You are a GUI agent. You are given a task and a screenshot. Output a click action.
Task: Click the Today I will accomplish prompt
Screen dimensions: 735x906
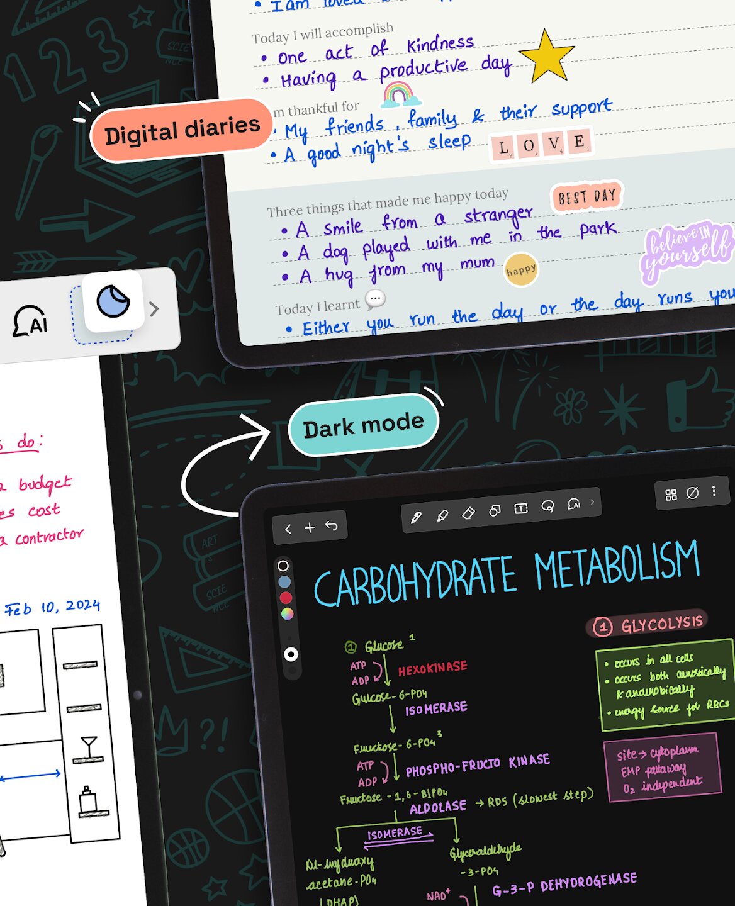[323, 33]
